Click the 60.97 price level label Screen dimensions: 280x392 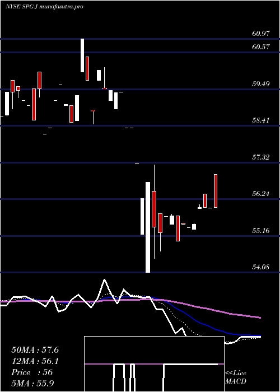pos(261,34)
